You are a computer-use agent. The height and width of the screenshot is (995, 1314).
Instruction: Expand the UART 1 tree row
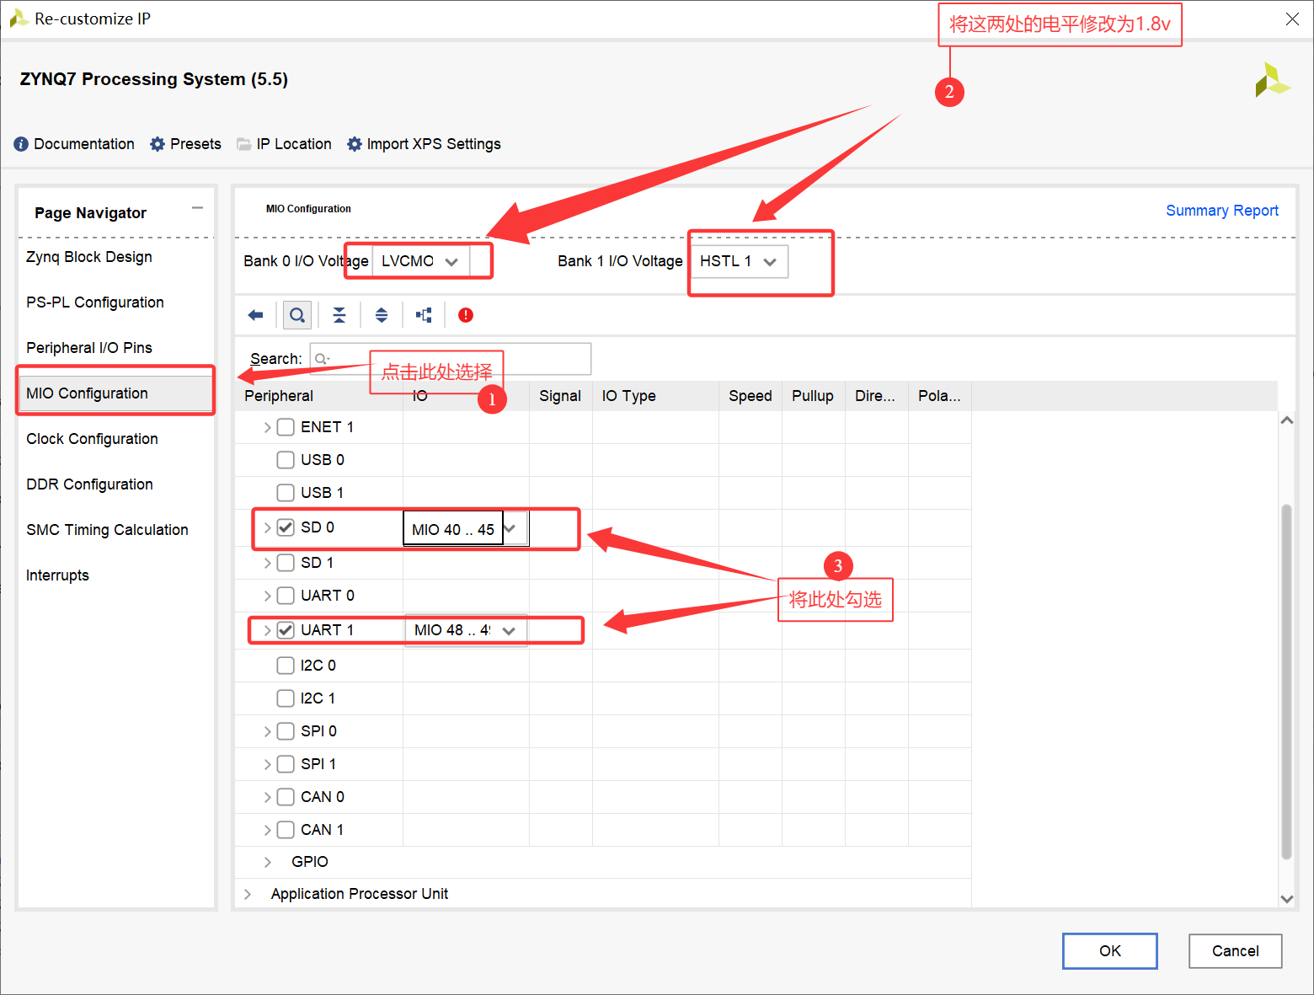[267, 630]
